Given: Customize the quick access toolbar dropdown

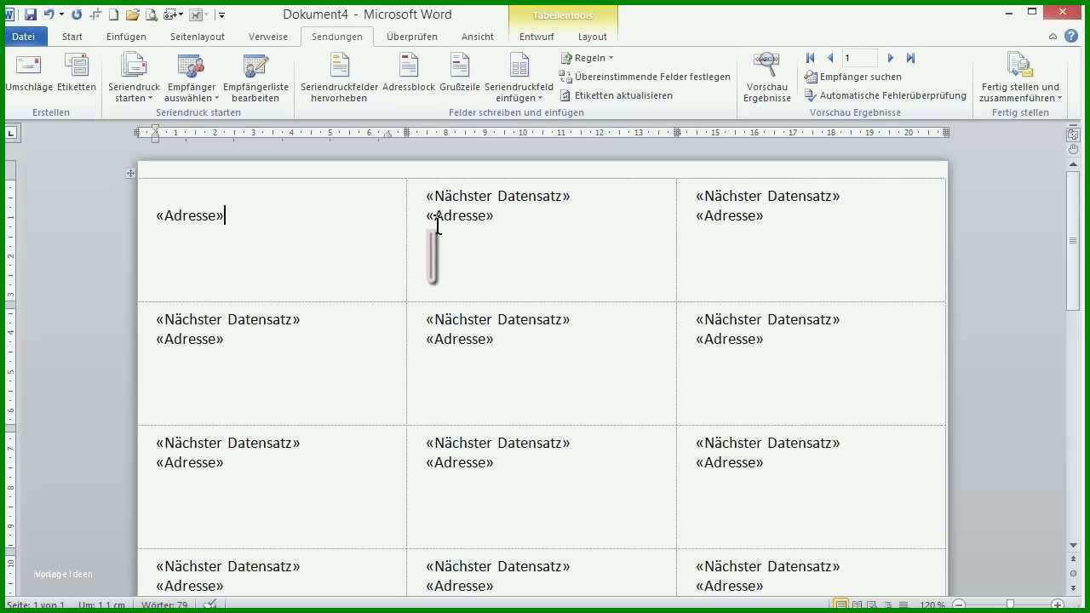Looking at the screenshot, I should pos(221,14).
